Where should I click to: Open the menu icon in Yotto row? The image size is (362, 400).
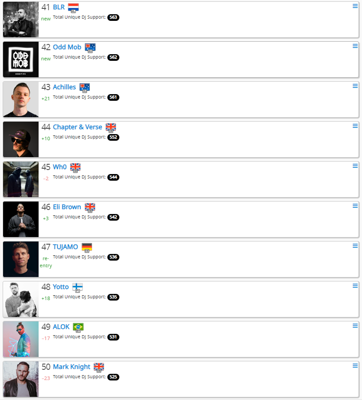[x=355, y=286]
